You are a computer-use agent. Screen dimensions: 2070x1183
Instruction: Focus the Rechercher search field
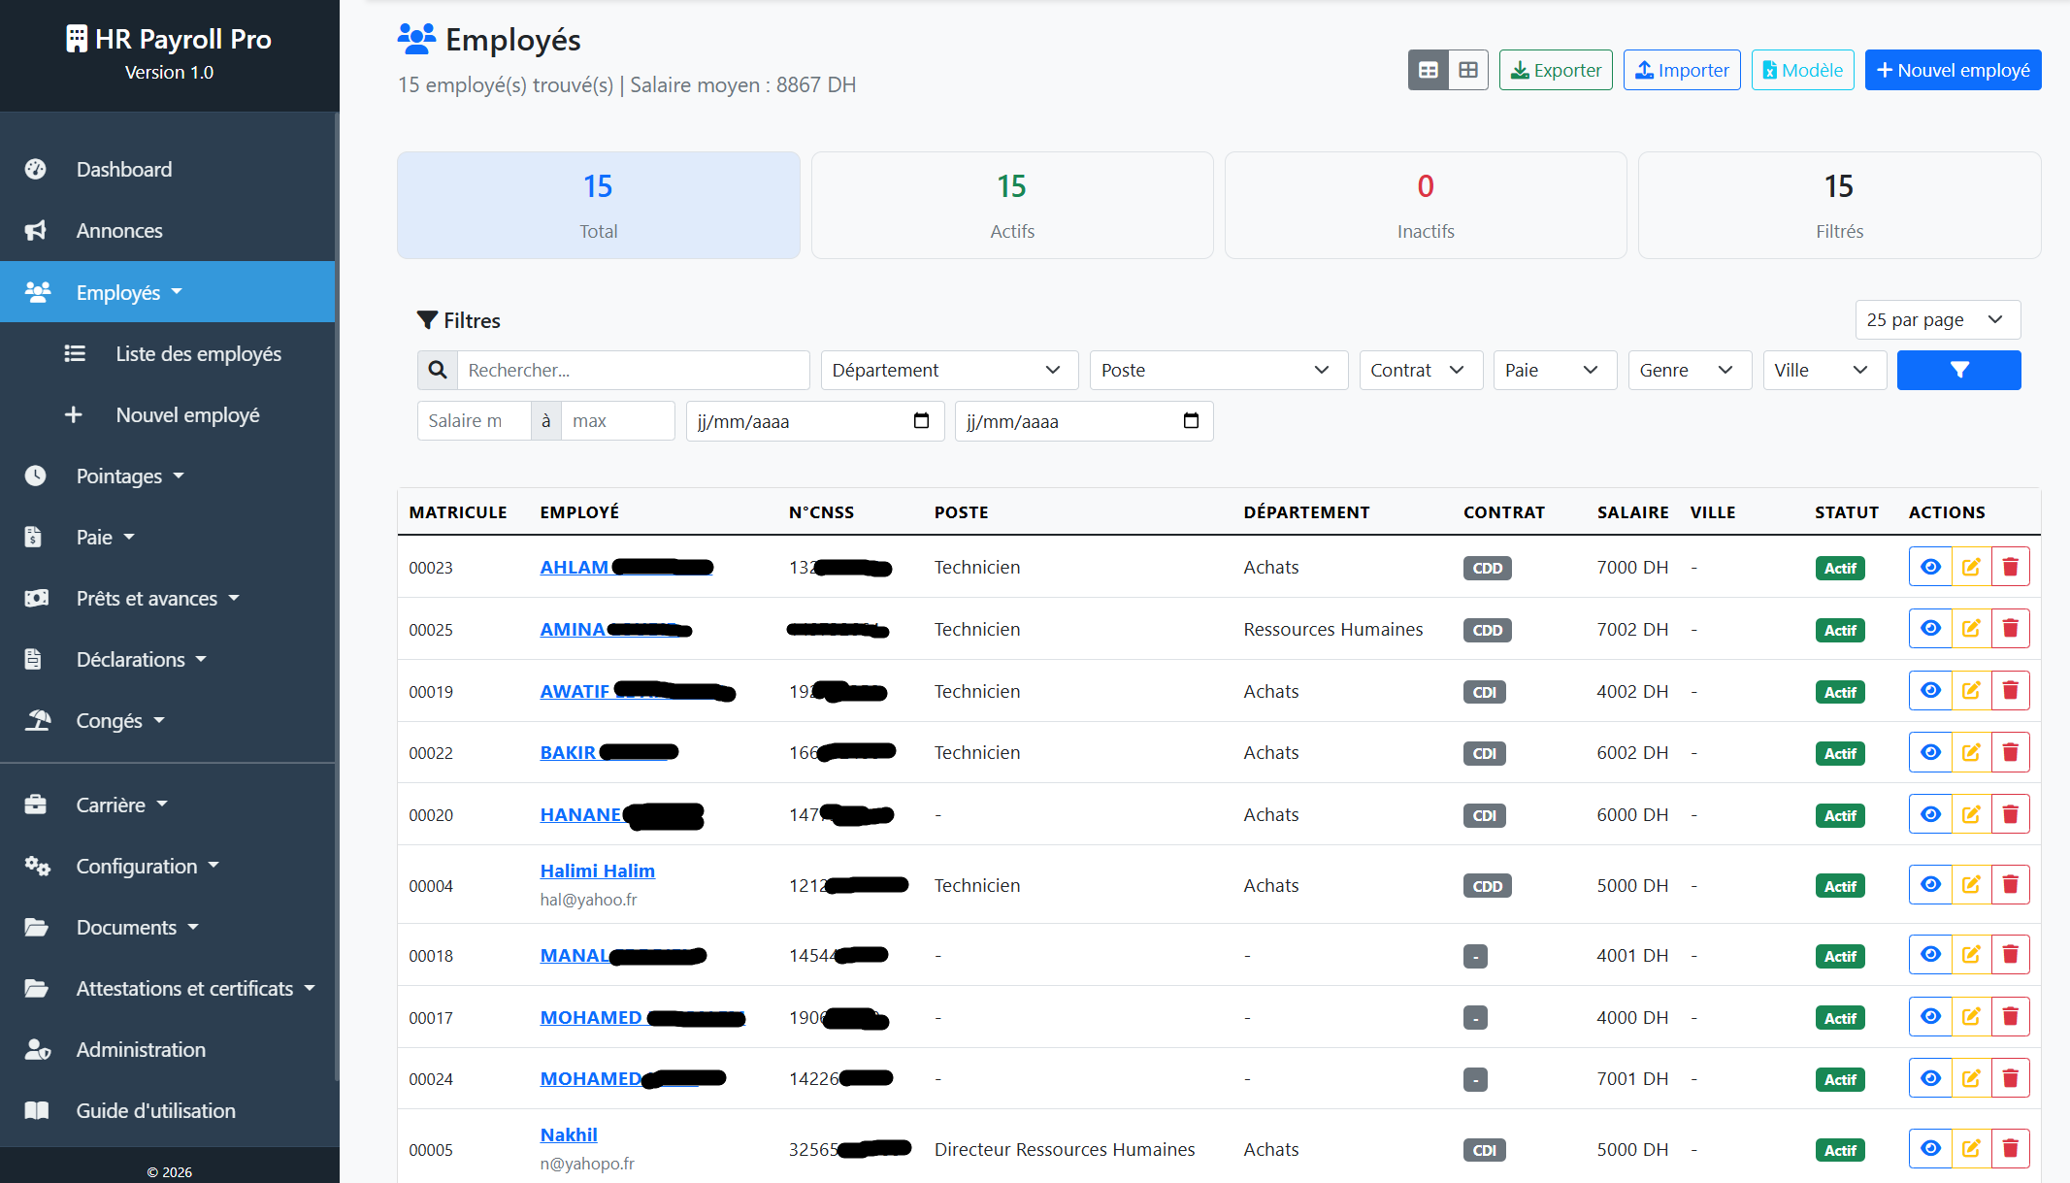(x=634, y=370)
